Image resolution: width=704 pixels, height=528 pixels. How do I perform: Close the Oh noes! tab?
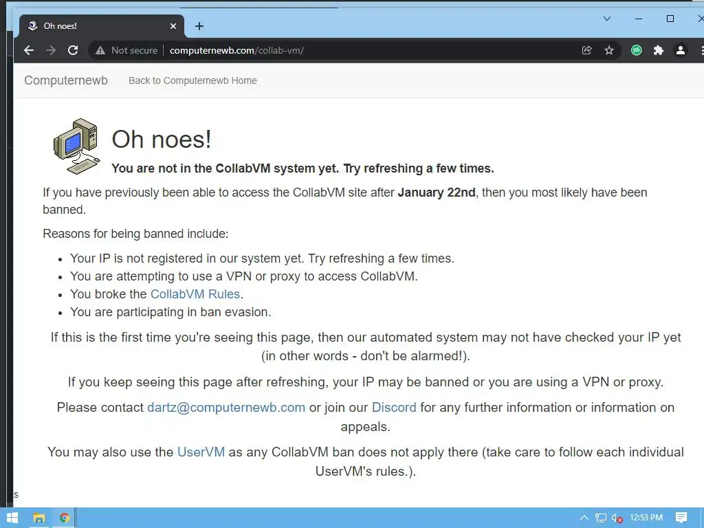[173, 26]
